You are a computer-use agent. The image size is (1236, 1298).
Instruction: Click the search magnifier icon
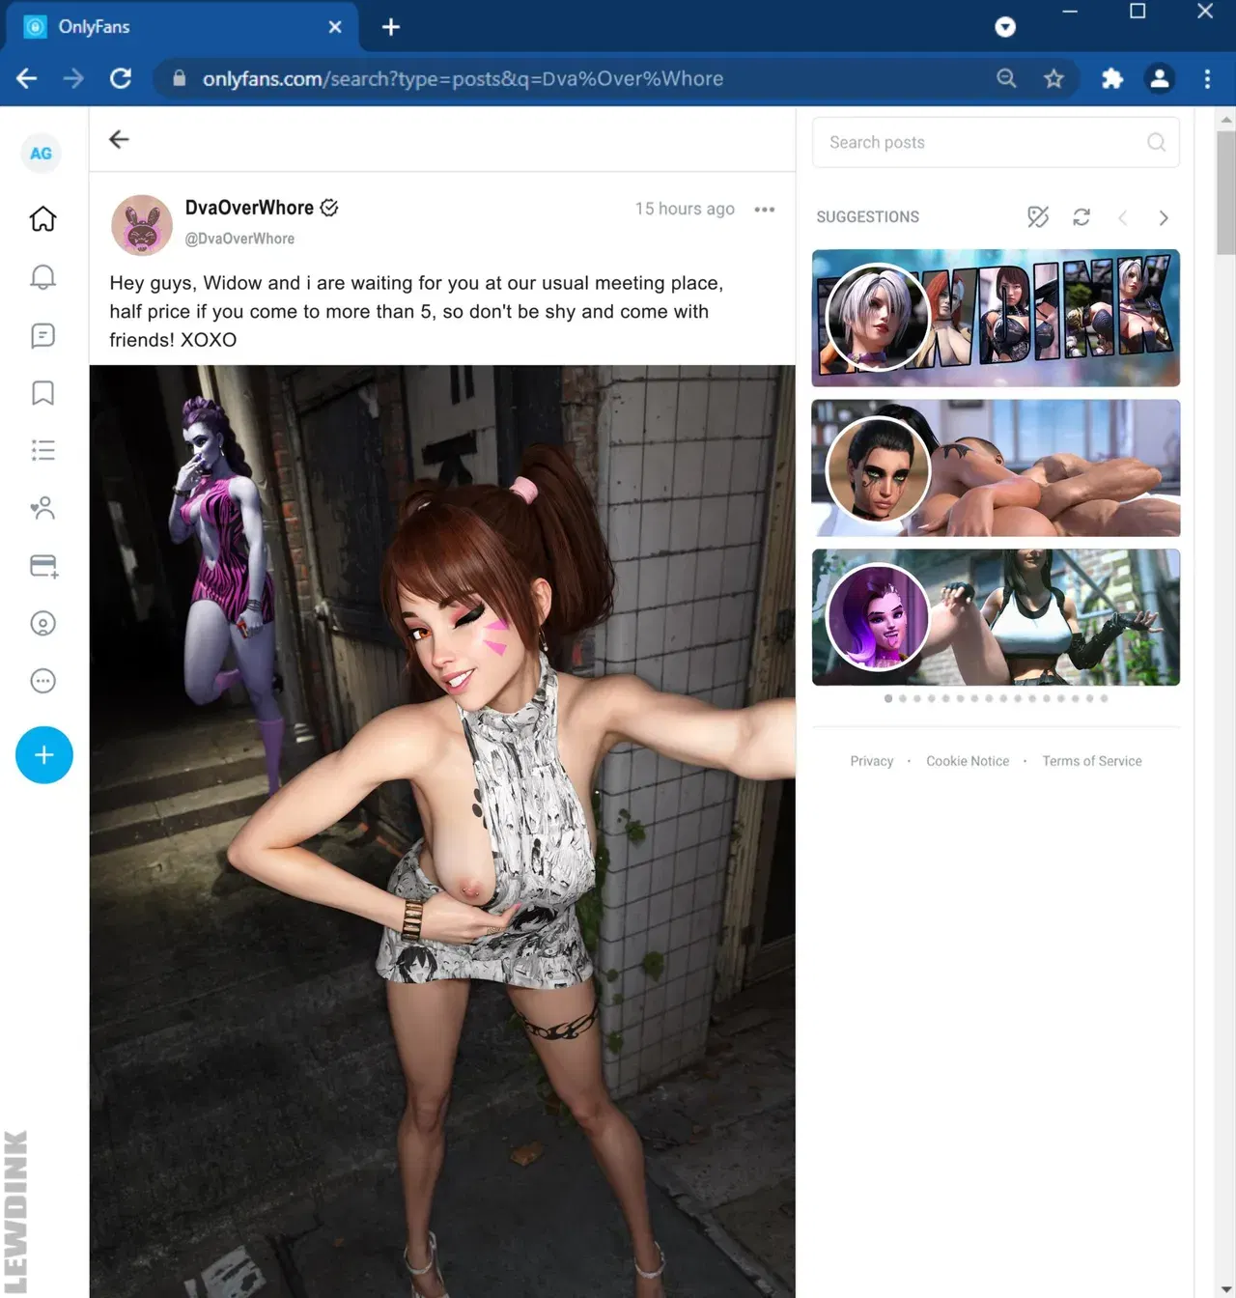pyautogui.click(x=1156, y=142)
